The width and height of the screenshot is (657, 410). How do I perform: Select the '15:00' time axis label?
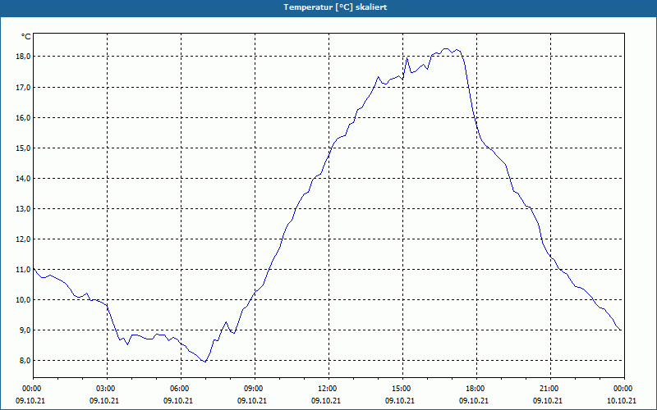(x=402, y=389)
